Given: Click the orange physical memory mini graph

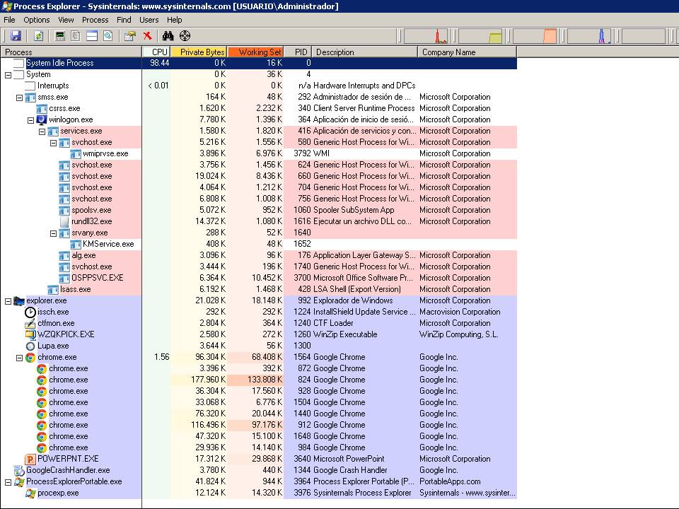Looking at the screenshot, I should click(x=535, y=36).
